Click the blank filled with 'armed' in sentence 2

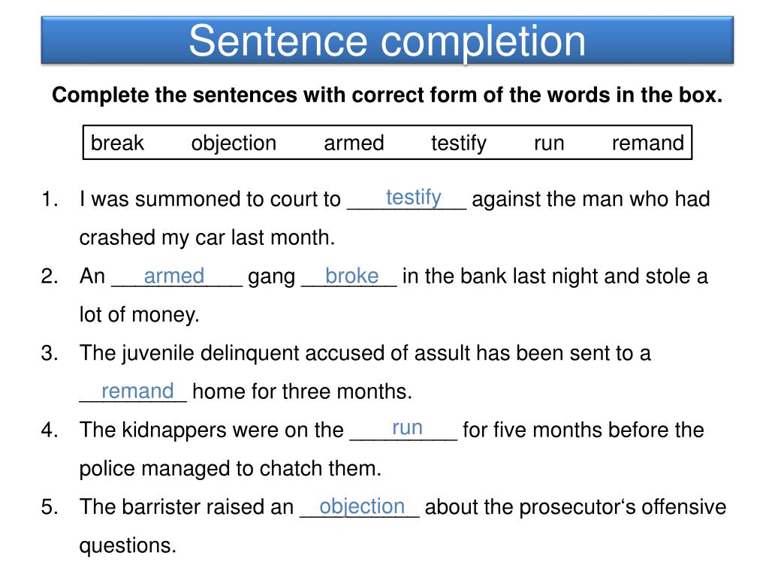(177, 276)
